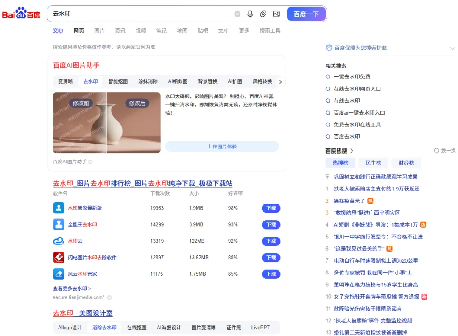Search related query 在线去水印网页入口
This screenshot has height=336, width=458.
click(x=357, y=89)
